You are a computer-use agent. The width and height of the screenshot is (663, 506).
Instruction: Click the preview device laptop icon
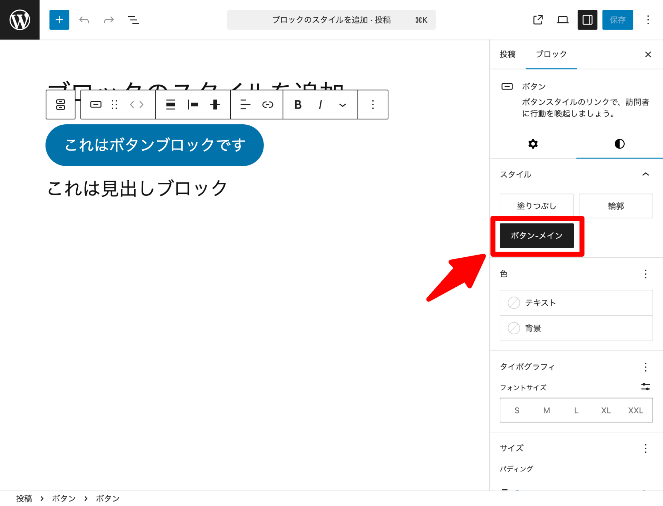click(563, 20)
